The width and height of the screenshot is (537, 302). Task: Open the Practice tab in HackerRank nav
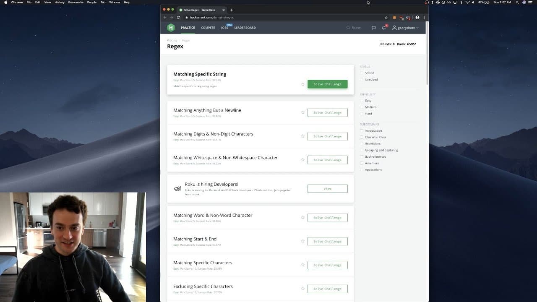[188, 28]
